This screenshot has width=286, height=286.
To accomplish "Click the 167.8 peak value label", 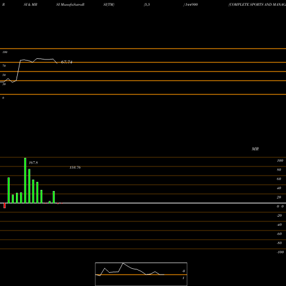I will point(33,162).
